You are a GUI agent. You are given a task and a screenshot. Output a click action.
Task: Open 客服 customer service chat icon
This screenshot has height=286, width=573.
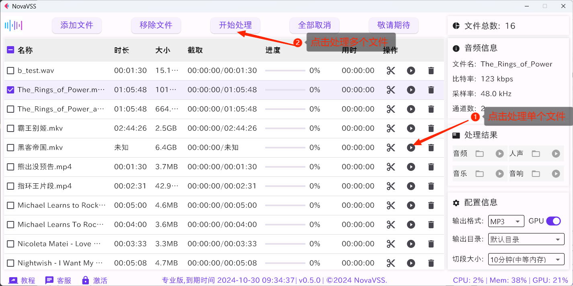[49, 280]
